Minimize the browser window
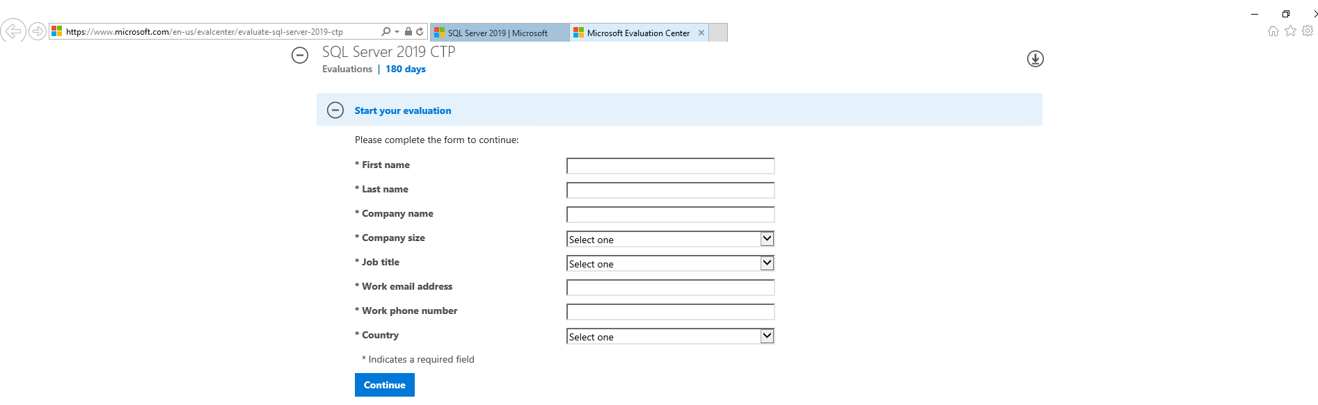Viewport: 1318px width, 405px height. coord(1255,14)
